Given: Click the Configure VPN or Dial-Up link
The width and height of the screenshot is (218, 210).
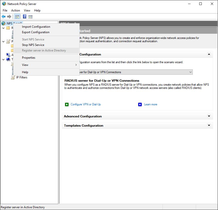Looking at the screenshot, I should point(86,104).
